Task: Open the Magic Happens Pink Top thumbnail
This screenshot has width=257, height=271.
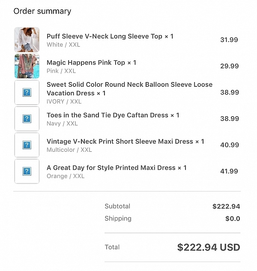Action: 27,66
